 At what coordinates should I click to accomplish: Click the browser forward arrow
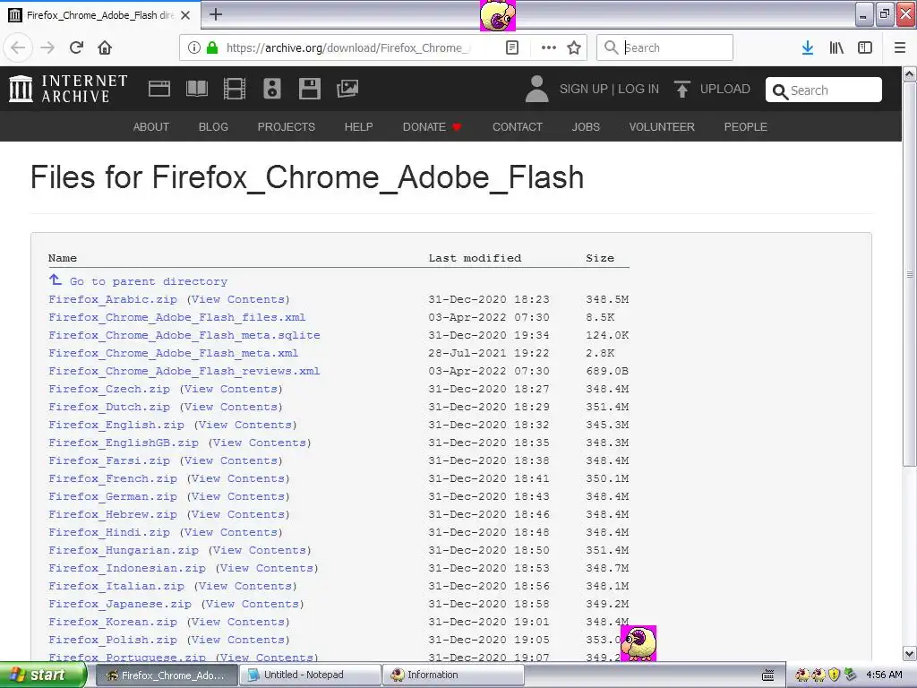[47, 48]
